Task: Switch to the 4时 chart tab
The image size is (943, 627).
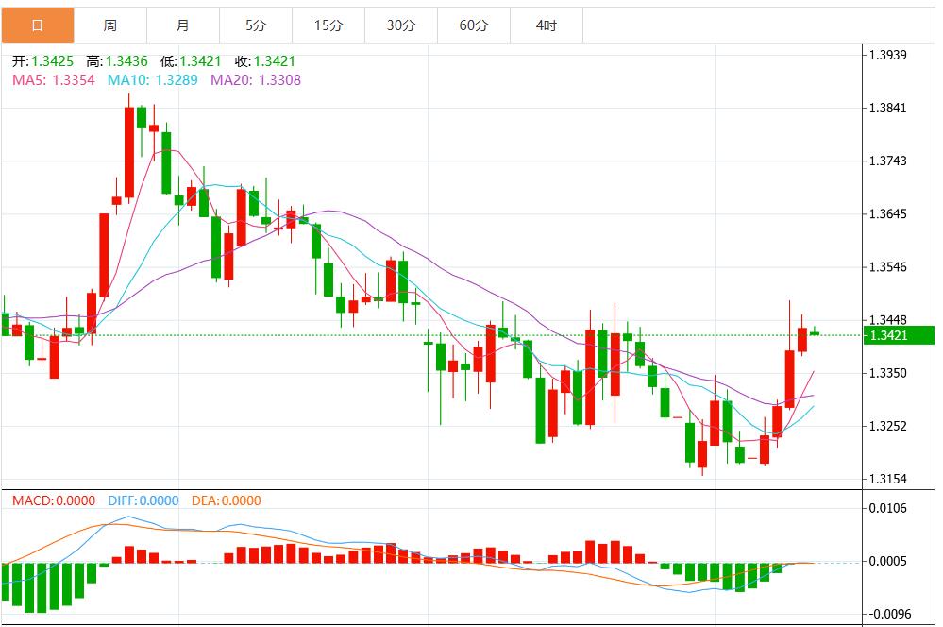Action: [x=547, y=25]
